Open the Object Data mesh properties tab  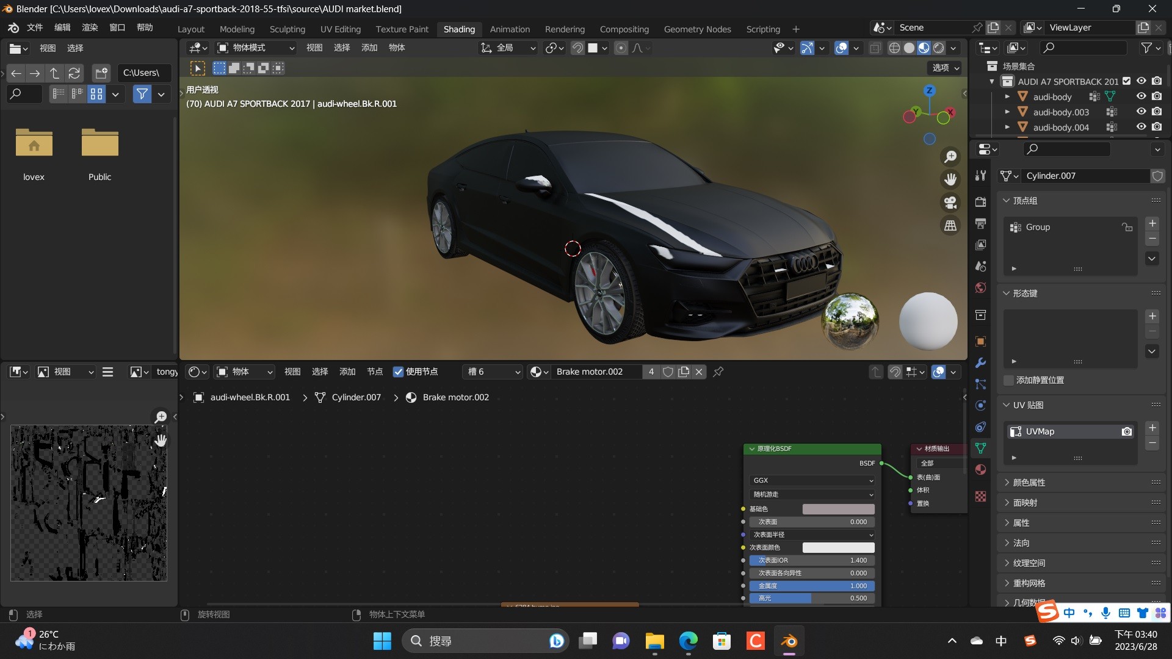point(981,448)
